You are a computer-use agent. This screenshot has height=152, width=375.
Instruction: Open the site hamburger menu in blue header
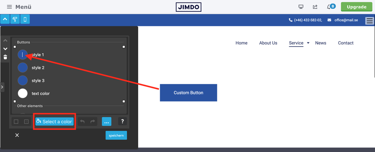[370, 21]
